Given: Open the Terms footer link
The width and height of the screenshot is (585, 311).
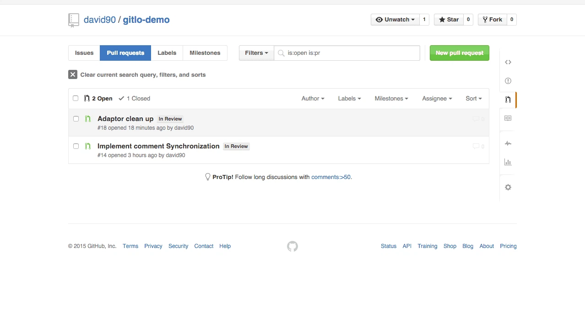Looking at the screenshot, I should (130, 246).
